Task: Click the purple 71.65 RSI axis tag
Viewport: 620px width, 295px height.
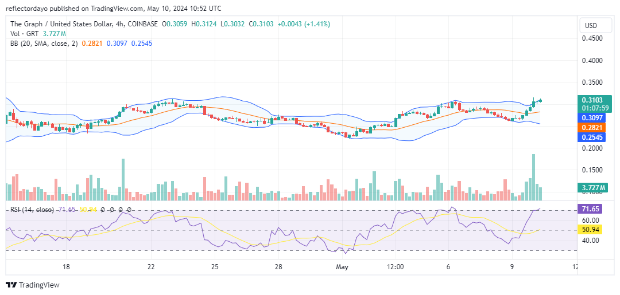Action: (591, 209)
